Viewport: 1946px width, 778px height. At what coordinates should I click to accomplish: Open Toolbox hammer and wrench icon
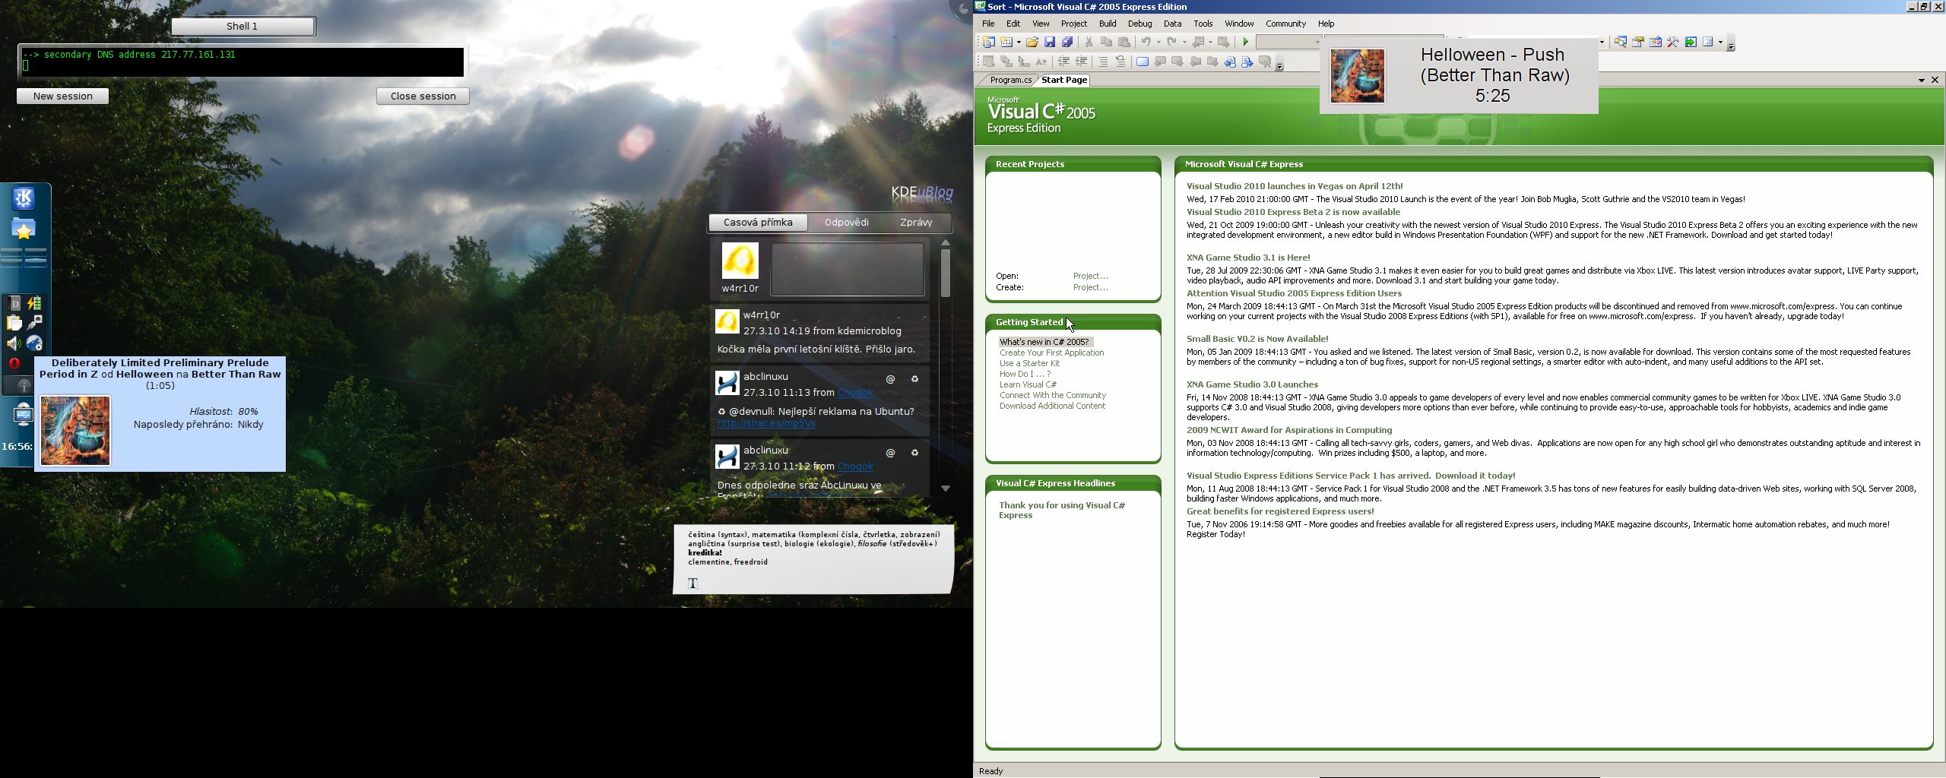1673,42
